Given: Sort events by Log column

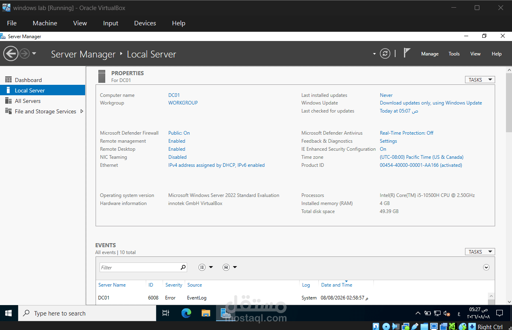Looking at the screenshot, I should pyautogui.click(x=306, y=285).
